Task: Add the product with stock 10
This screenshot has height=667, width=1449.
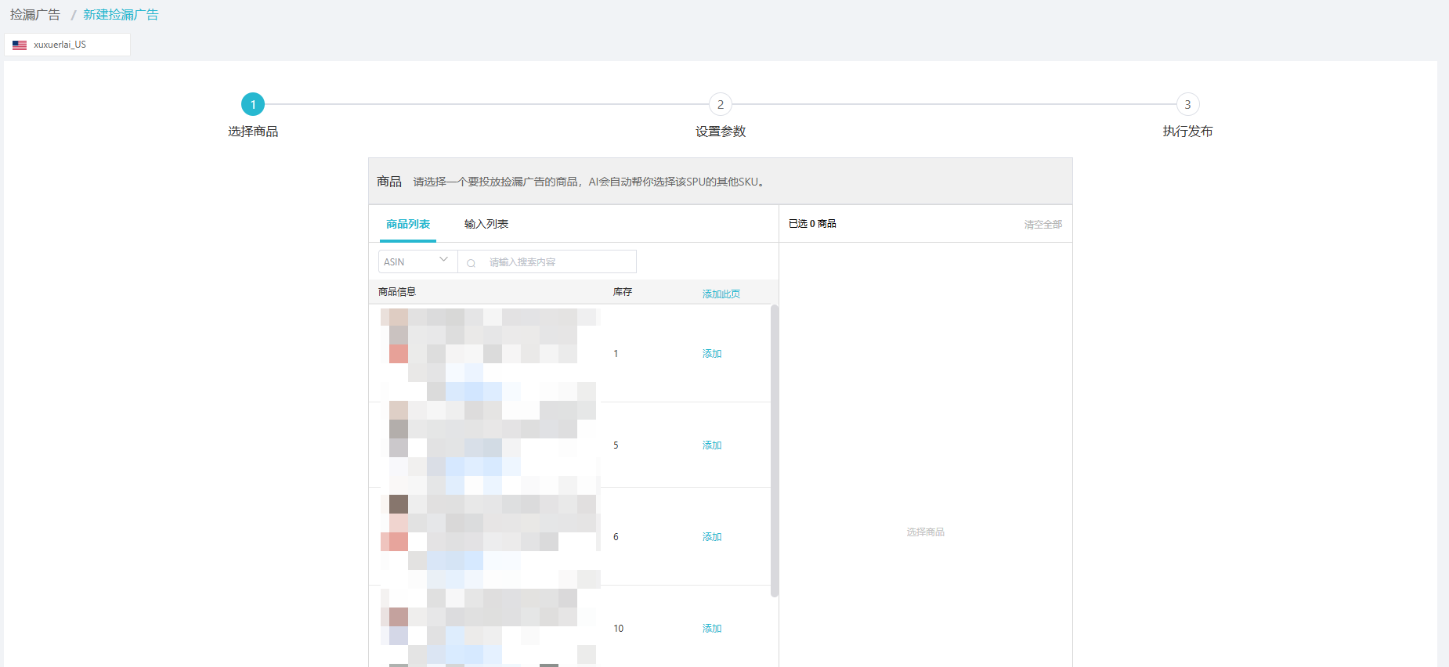Action: click(x=711, y=629)
